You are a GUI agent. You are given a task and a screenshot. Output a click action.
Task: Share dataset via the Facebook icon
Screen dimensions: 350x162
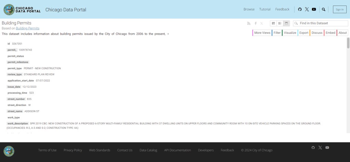point(255,23)
